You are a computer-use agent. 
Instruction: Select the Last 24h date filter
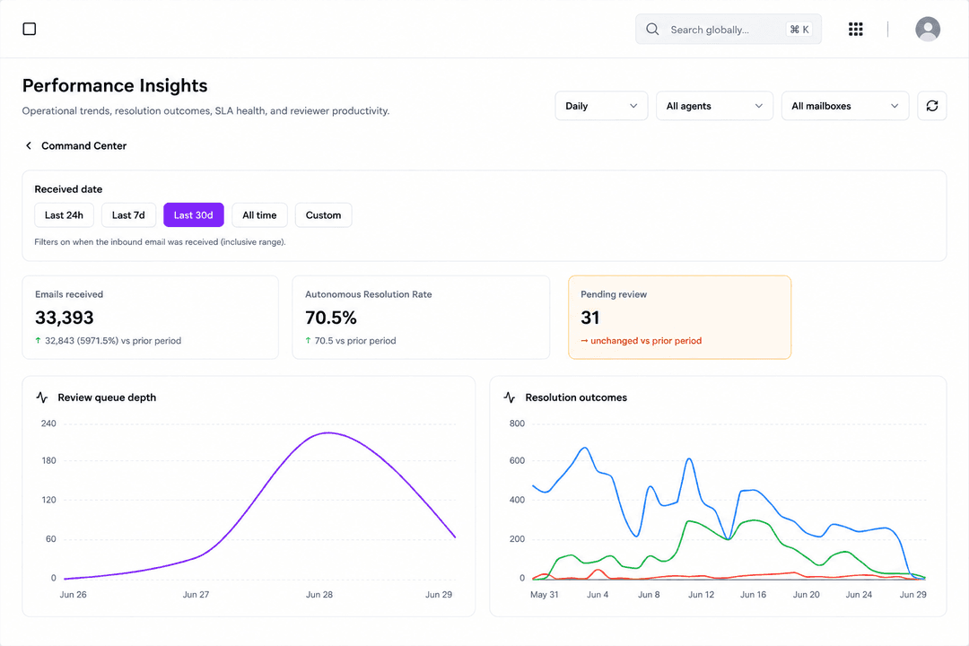point(64,215)
